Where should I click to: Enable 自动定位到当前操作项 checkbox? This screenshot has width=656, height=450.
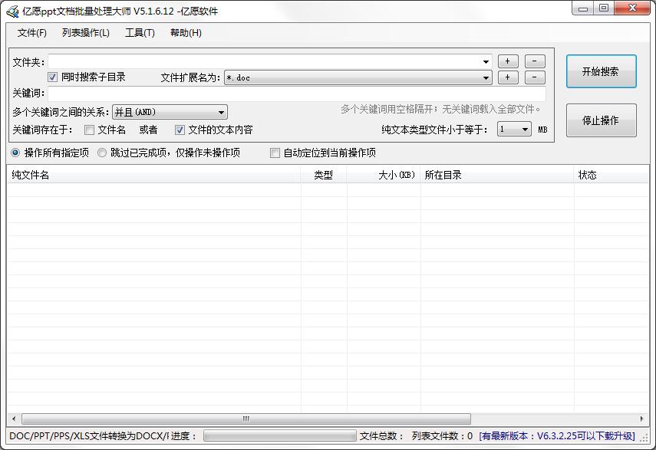(275, 153)
